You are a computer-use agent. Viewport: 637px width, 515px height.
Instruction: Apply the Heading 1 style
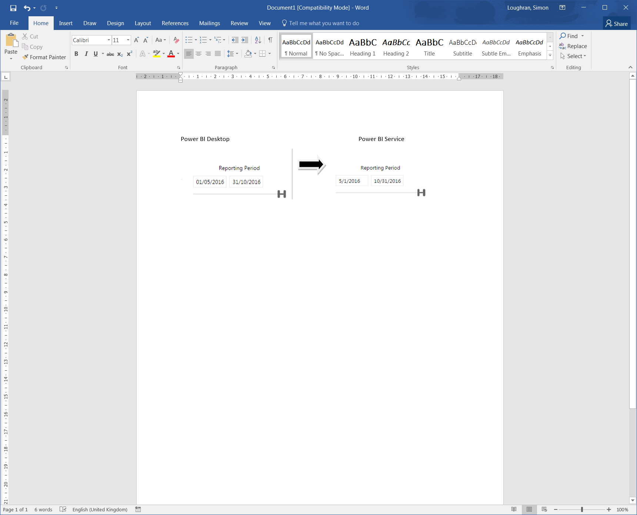[363, 46]
